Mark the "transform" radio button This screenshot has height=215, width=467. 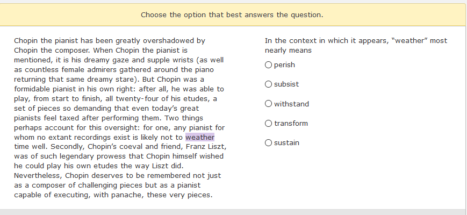click(x=268, y=124)
